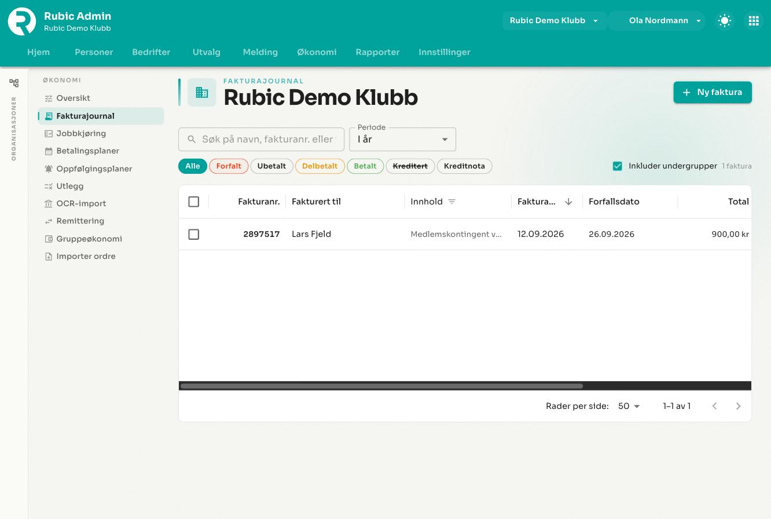Click the horizontal table scrollbar
The image size is (771, 519).
[381, 386]
